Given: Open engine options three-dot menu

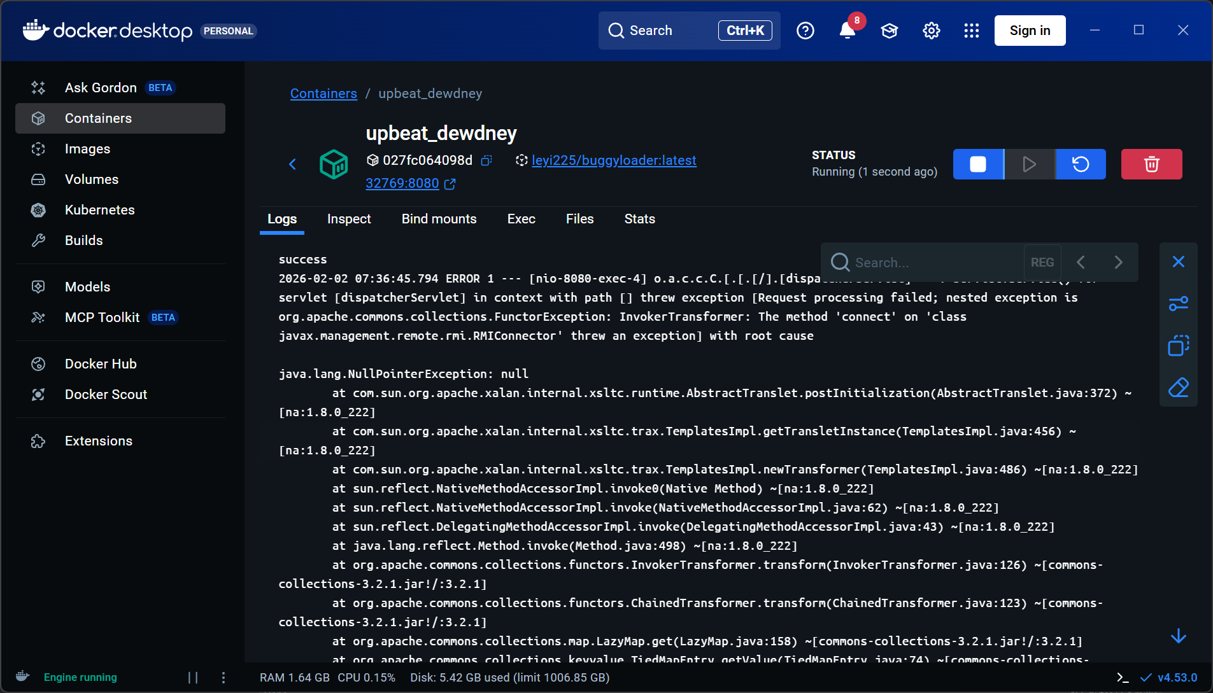Looking at the screenshot, I should (x=223, y=678).
